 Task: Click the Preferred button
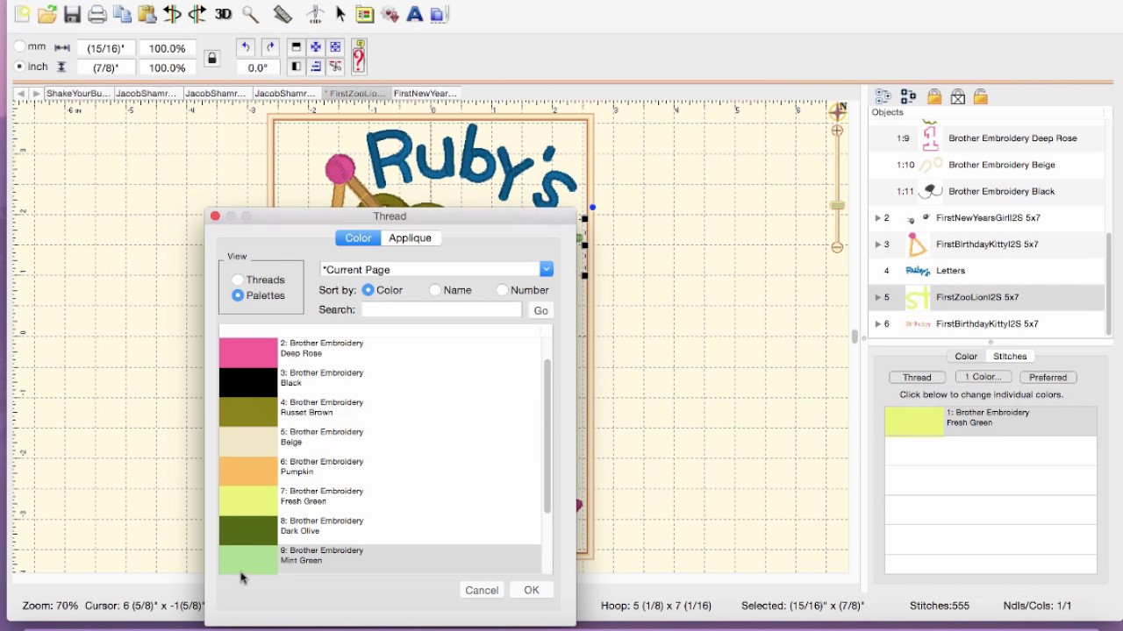point(1048,377)
